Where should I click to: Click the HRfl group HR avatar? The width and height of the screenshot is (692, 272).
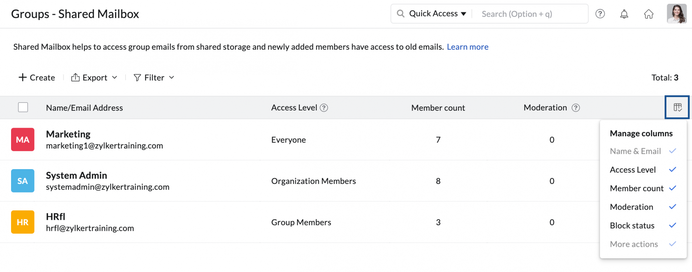[23, 222]
